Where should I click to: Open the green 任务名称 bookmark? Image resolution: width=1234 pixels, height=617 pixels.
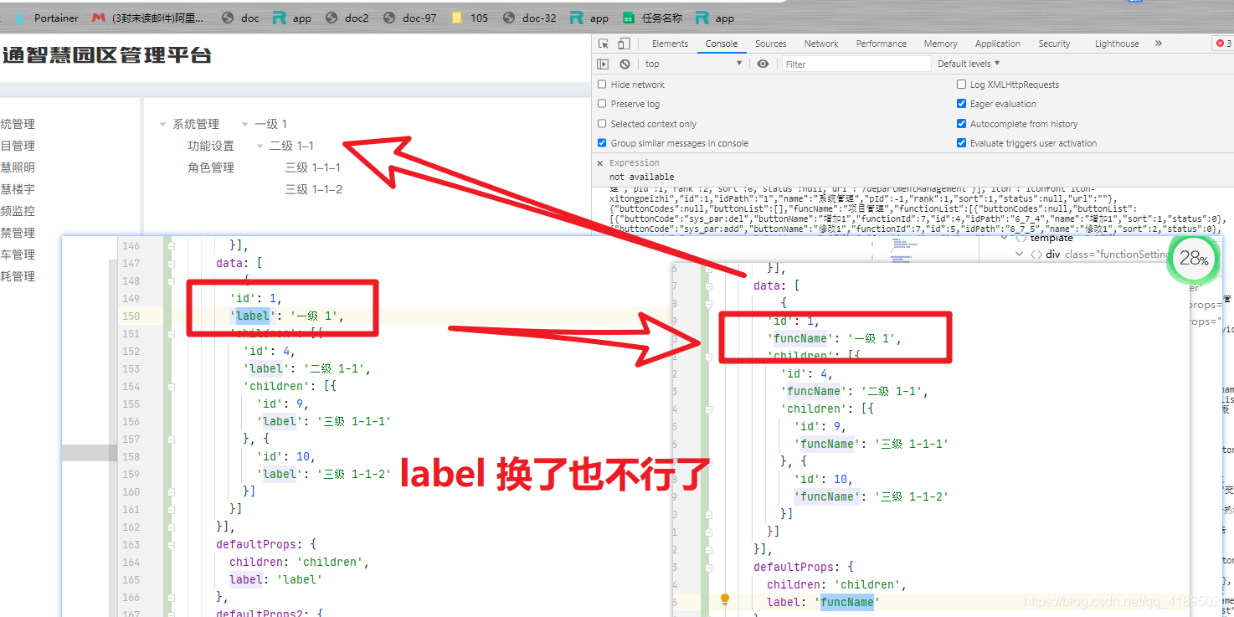(x=653, y=18)
